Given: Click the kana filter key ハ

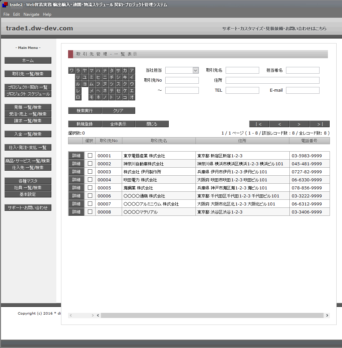Looking at the screenshot, I should 98,70.
